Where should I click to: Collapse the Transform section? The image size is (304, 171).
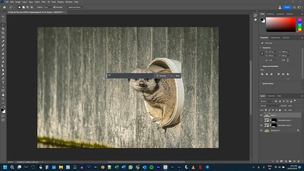pyautogui.click(x=261, y=47)
